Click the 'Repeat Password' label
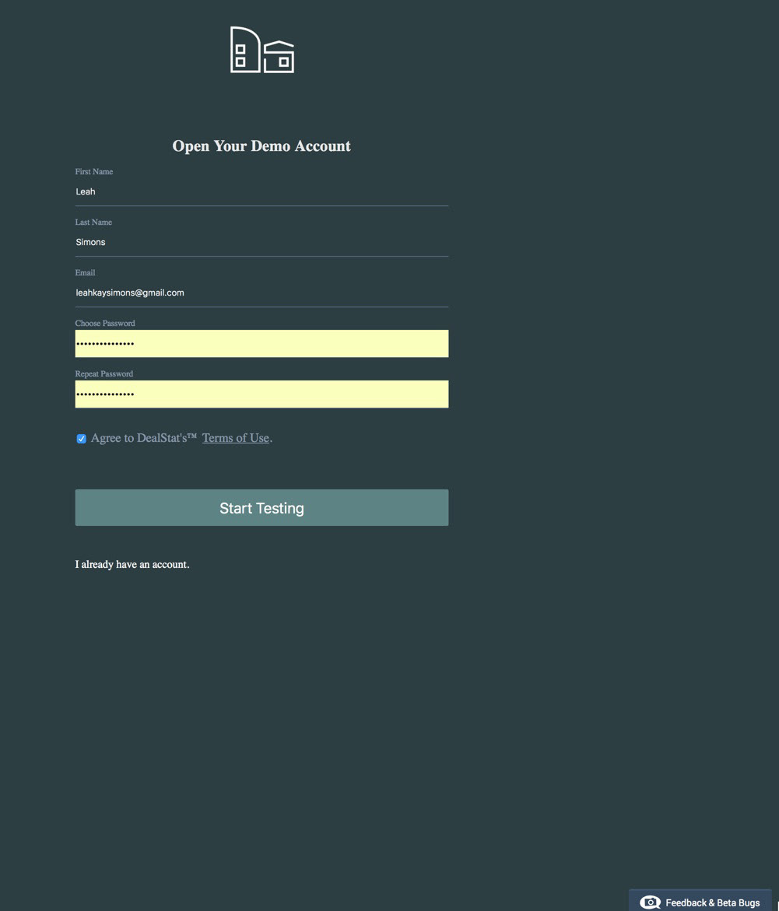Viewport: 779px width, 911px height. tap(104, 373)
